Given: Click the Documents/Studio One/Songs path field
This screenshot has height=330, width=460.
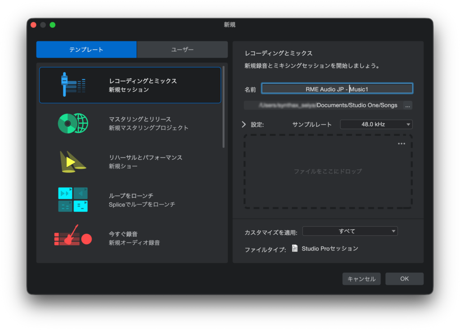Looking at the screenshot, I should click(323, 105).
